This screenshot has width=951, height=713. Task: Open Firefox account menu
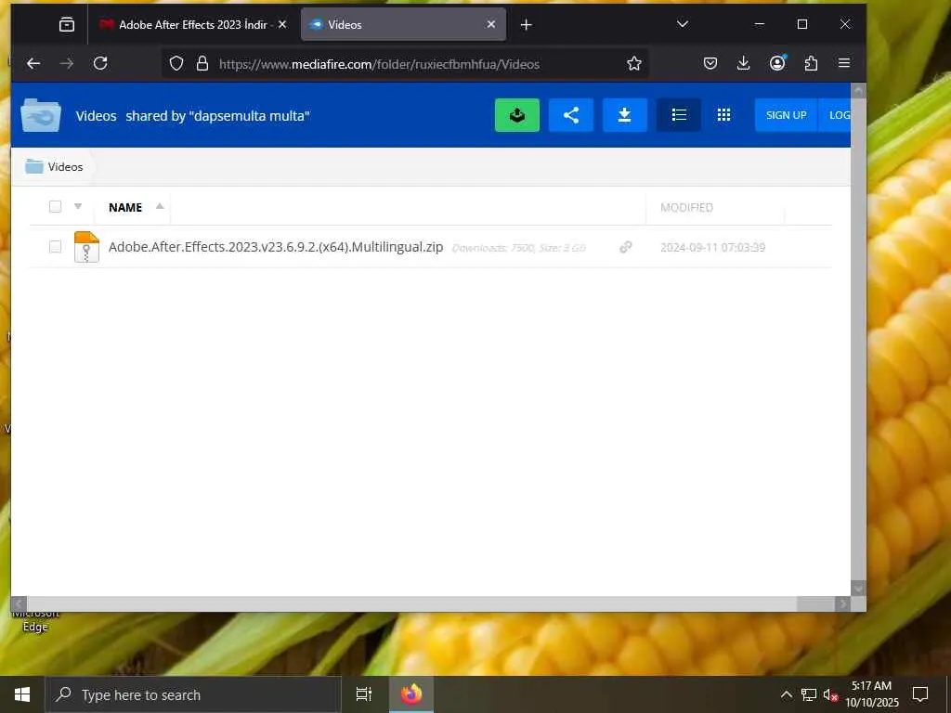coord(777,64)
